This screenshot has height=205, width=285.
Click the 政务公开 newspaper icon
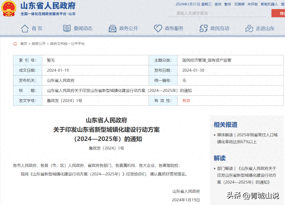[113, 28]
